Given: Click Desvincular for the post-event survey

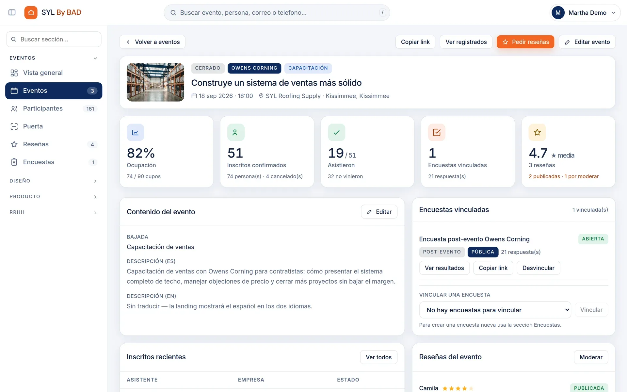Looking at the screenshot, I should pyautogui.click(x=538, y=268).
